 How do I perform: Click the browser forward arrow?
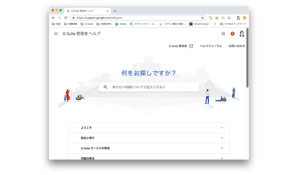tap(60, 18)
